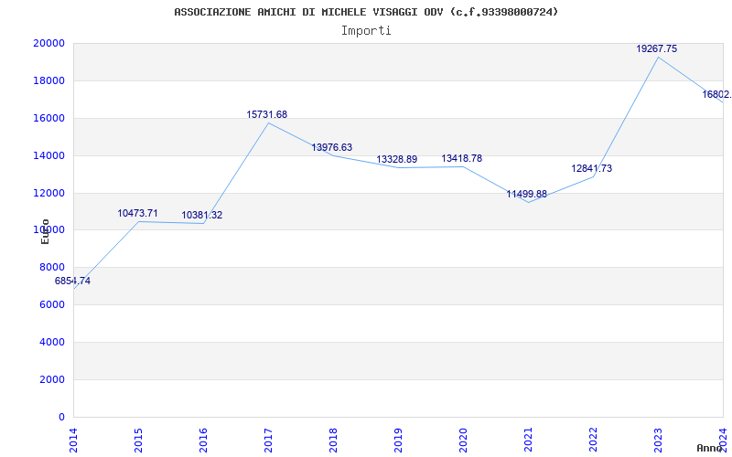This screenshot has width=732, height=457.
Task: Select the 15731.68 data label
Action: tap(267, 115)
